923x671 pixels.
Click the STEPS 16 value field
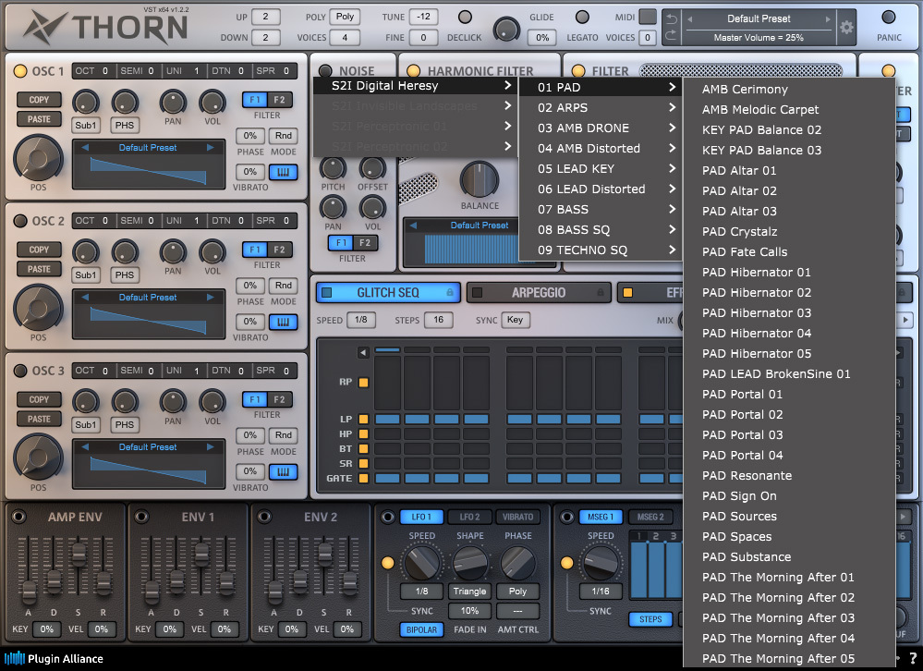pyautogui.click(x=439, y=320)
